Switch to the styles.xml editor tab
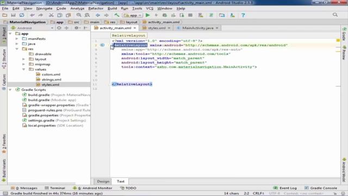 pyautogui.click(x=157, y=28)
